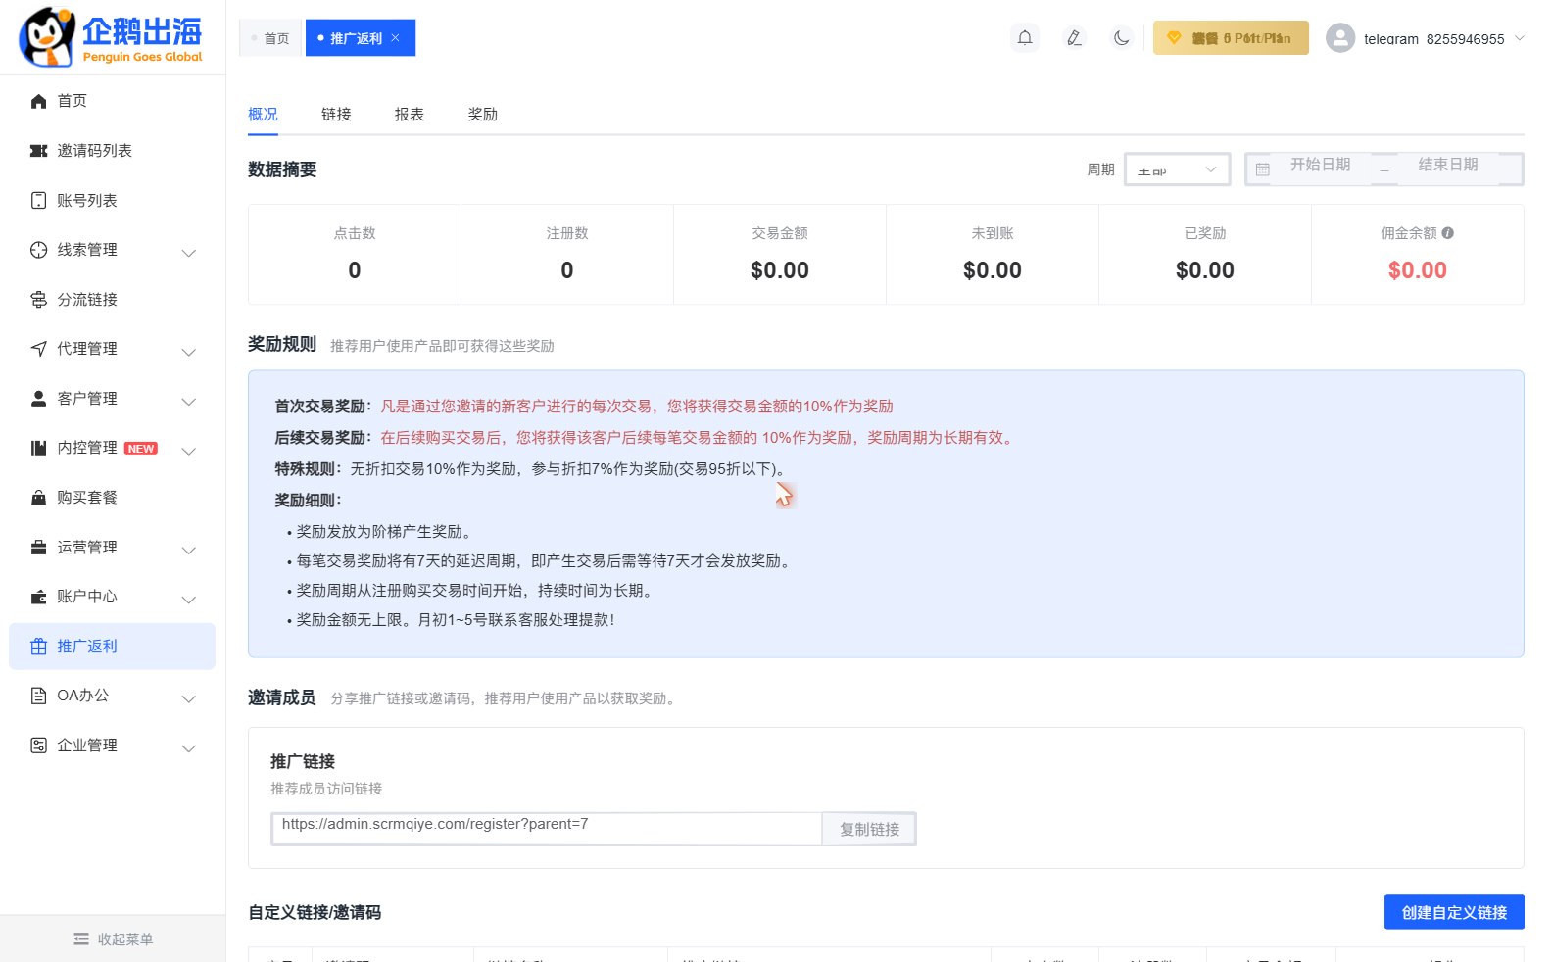Switch to the 概况 tab
This screenshot has height=962, width=1552.
pyautogui.click(x=263, y=115)
